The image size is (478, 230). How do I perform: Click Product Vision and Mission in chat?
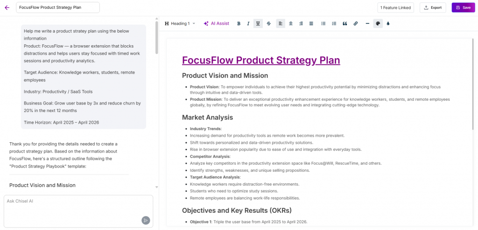pyautogui.click(x=42, y=185)
